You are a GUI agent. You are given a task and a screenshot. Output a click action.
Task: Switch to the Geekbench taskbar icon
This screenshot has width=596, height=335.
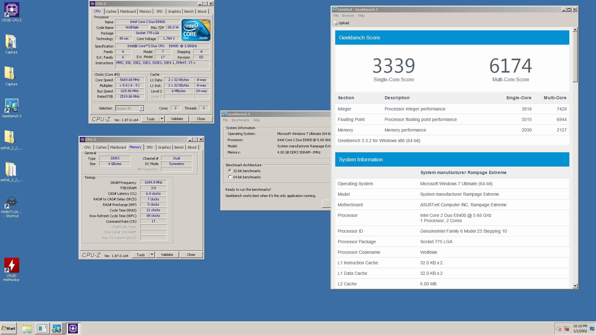57,328
